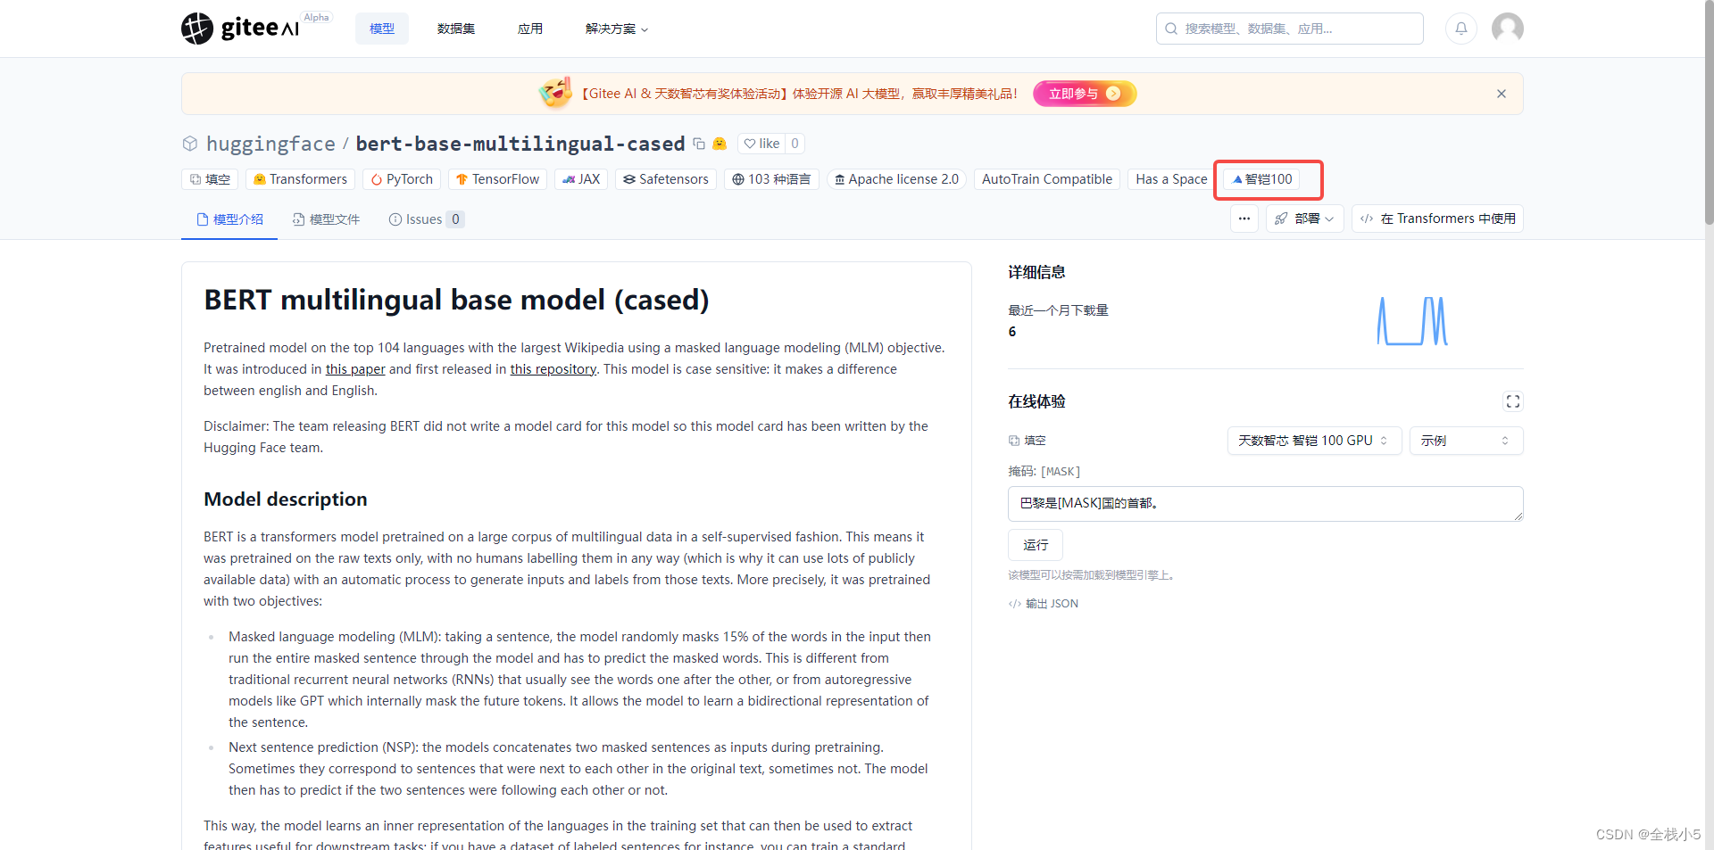Screen dimensions: 1714x850
Task: Select the PyTorch tag
Action: click(x=402, y=179)
